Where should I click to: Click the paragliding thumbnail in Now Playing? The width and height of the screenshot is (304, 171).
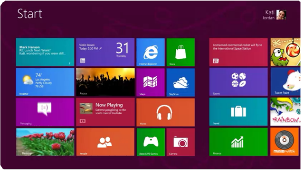[86, 108]
